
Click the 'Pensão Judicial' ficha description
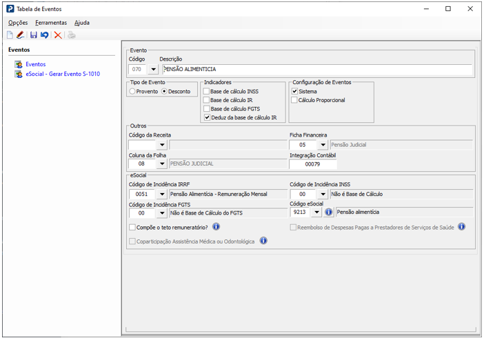pyautogui.click(x=348, y=145)
